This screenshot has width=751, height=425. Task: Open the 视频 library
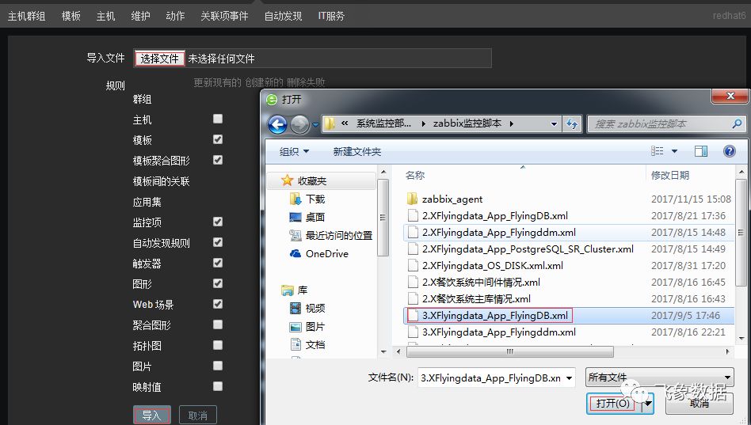(x=307, y=308)
